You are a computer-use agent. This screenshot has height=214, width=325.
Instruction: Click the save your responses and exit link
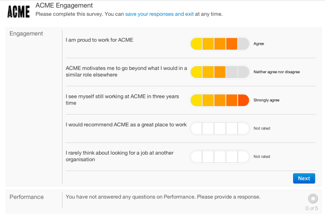pos(159,14)
